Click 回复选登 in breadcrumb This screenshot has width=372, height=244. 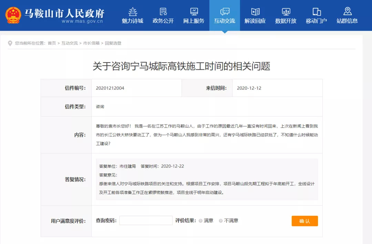click(113, 43)
